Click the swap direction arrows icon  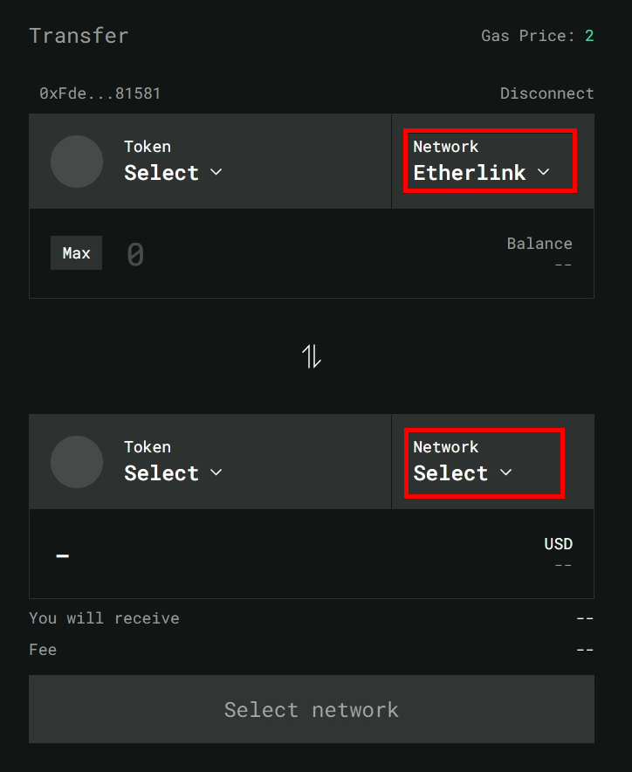pos(311,356)
